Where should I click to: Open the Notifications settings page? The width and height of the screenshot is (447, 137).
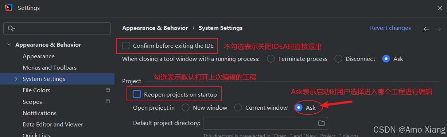39,113
